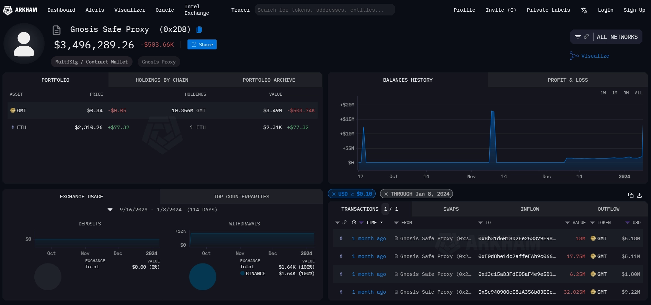Select the link icon in the transactions header
The image size is (651, 305).
pyautogui.click(x=344, y=222)
